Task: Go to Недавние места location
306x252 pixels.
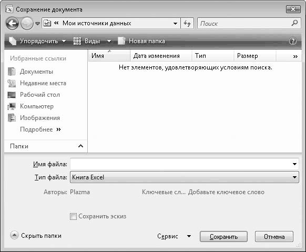Action: click(x=37, y=83)
